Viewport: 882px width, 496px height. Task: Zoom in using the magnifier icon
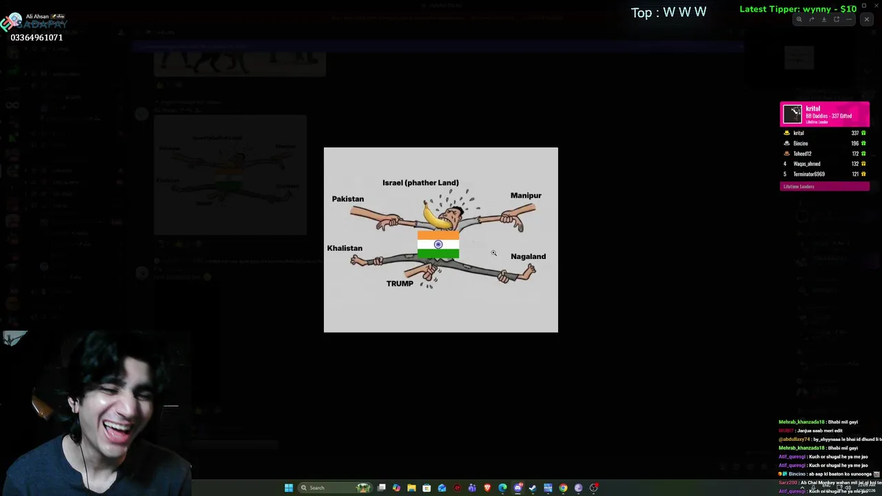coord(799,19)
